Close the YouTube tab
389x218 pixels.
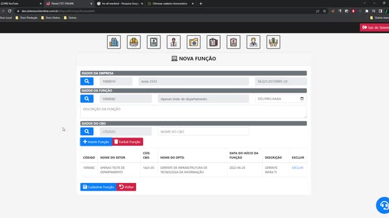pyautogui.click(x=41, y=4)
